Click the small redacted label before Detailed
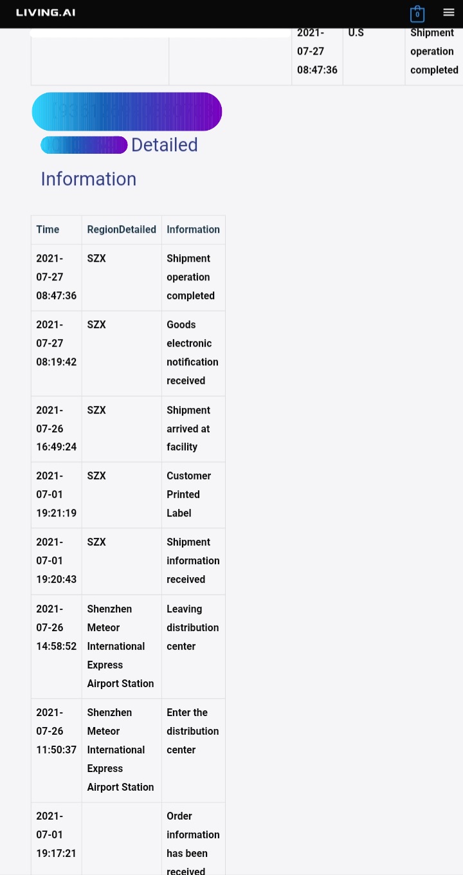Viewport: 463px width, 875px height. tap(84, 145)
